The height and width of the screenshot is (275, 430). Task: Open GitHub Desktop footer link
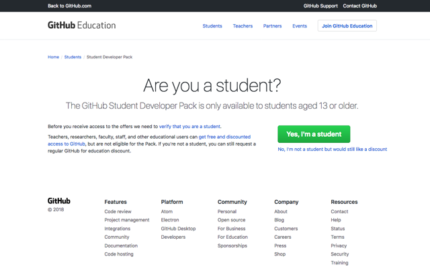(178, 229)
